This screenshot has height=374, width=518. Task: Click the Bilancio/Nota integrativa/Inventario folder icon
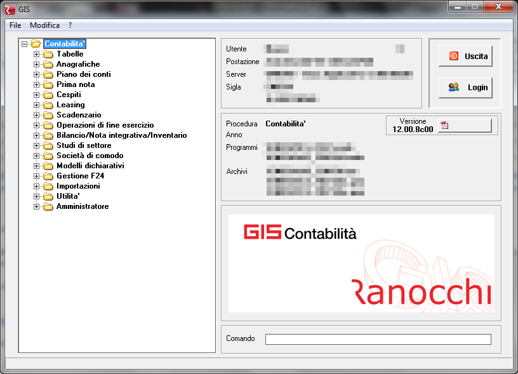[48, 135]
